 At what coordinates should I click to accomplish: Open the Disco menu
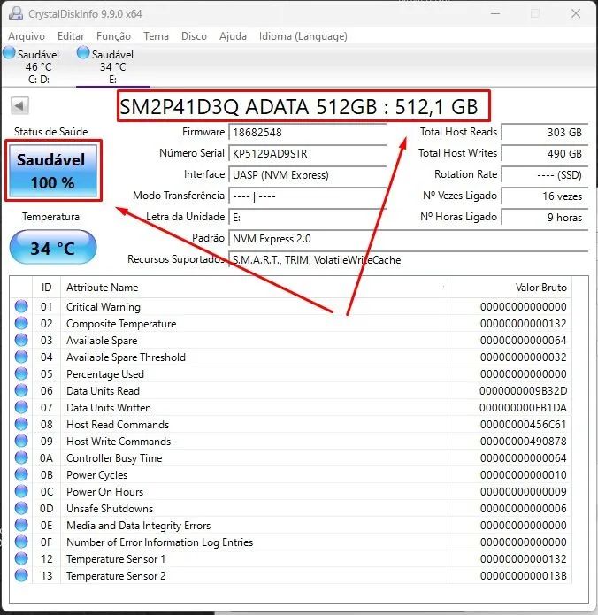point(194,36)
